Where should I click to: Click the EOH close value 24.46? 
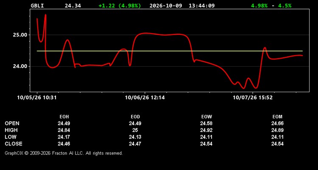64,144
